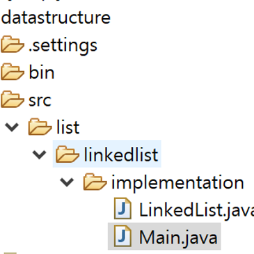Open the Main.java file name
This screenshot has height=254, width=254.
[178, 238]
